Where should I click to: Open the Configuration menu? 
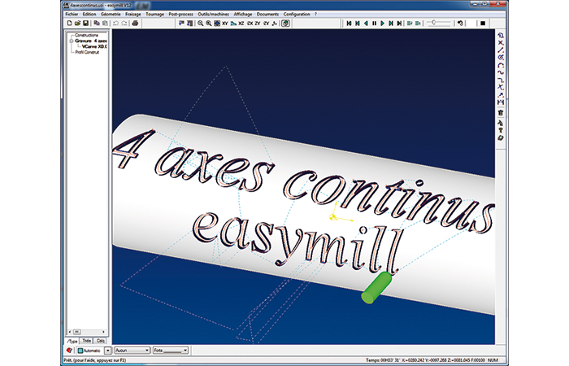[x=297, y=14]
